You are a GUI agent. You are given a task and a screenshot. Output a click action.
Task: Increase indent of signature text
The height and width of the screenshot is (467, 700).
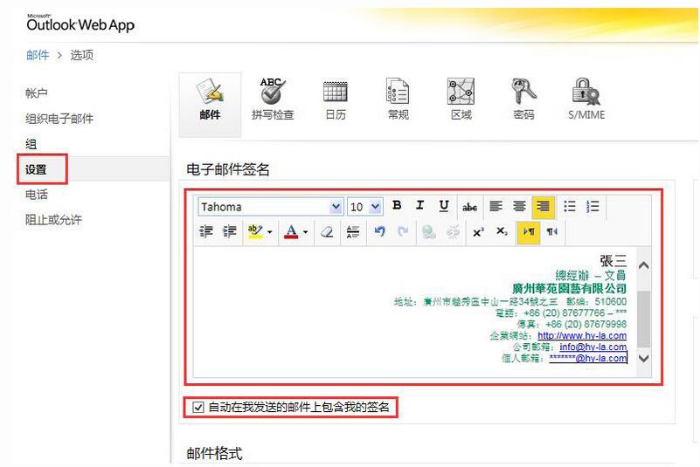coord(230,231)
